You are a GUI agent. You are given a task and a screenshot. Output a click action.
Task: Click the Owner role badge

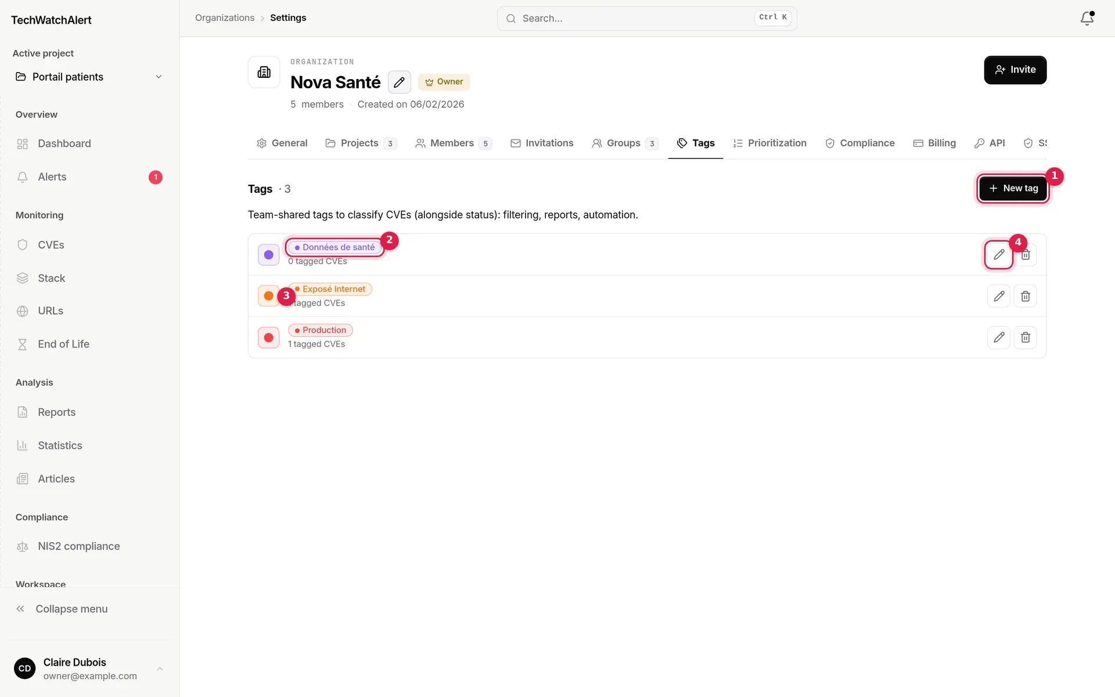(444, 82)
